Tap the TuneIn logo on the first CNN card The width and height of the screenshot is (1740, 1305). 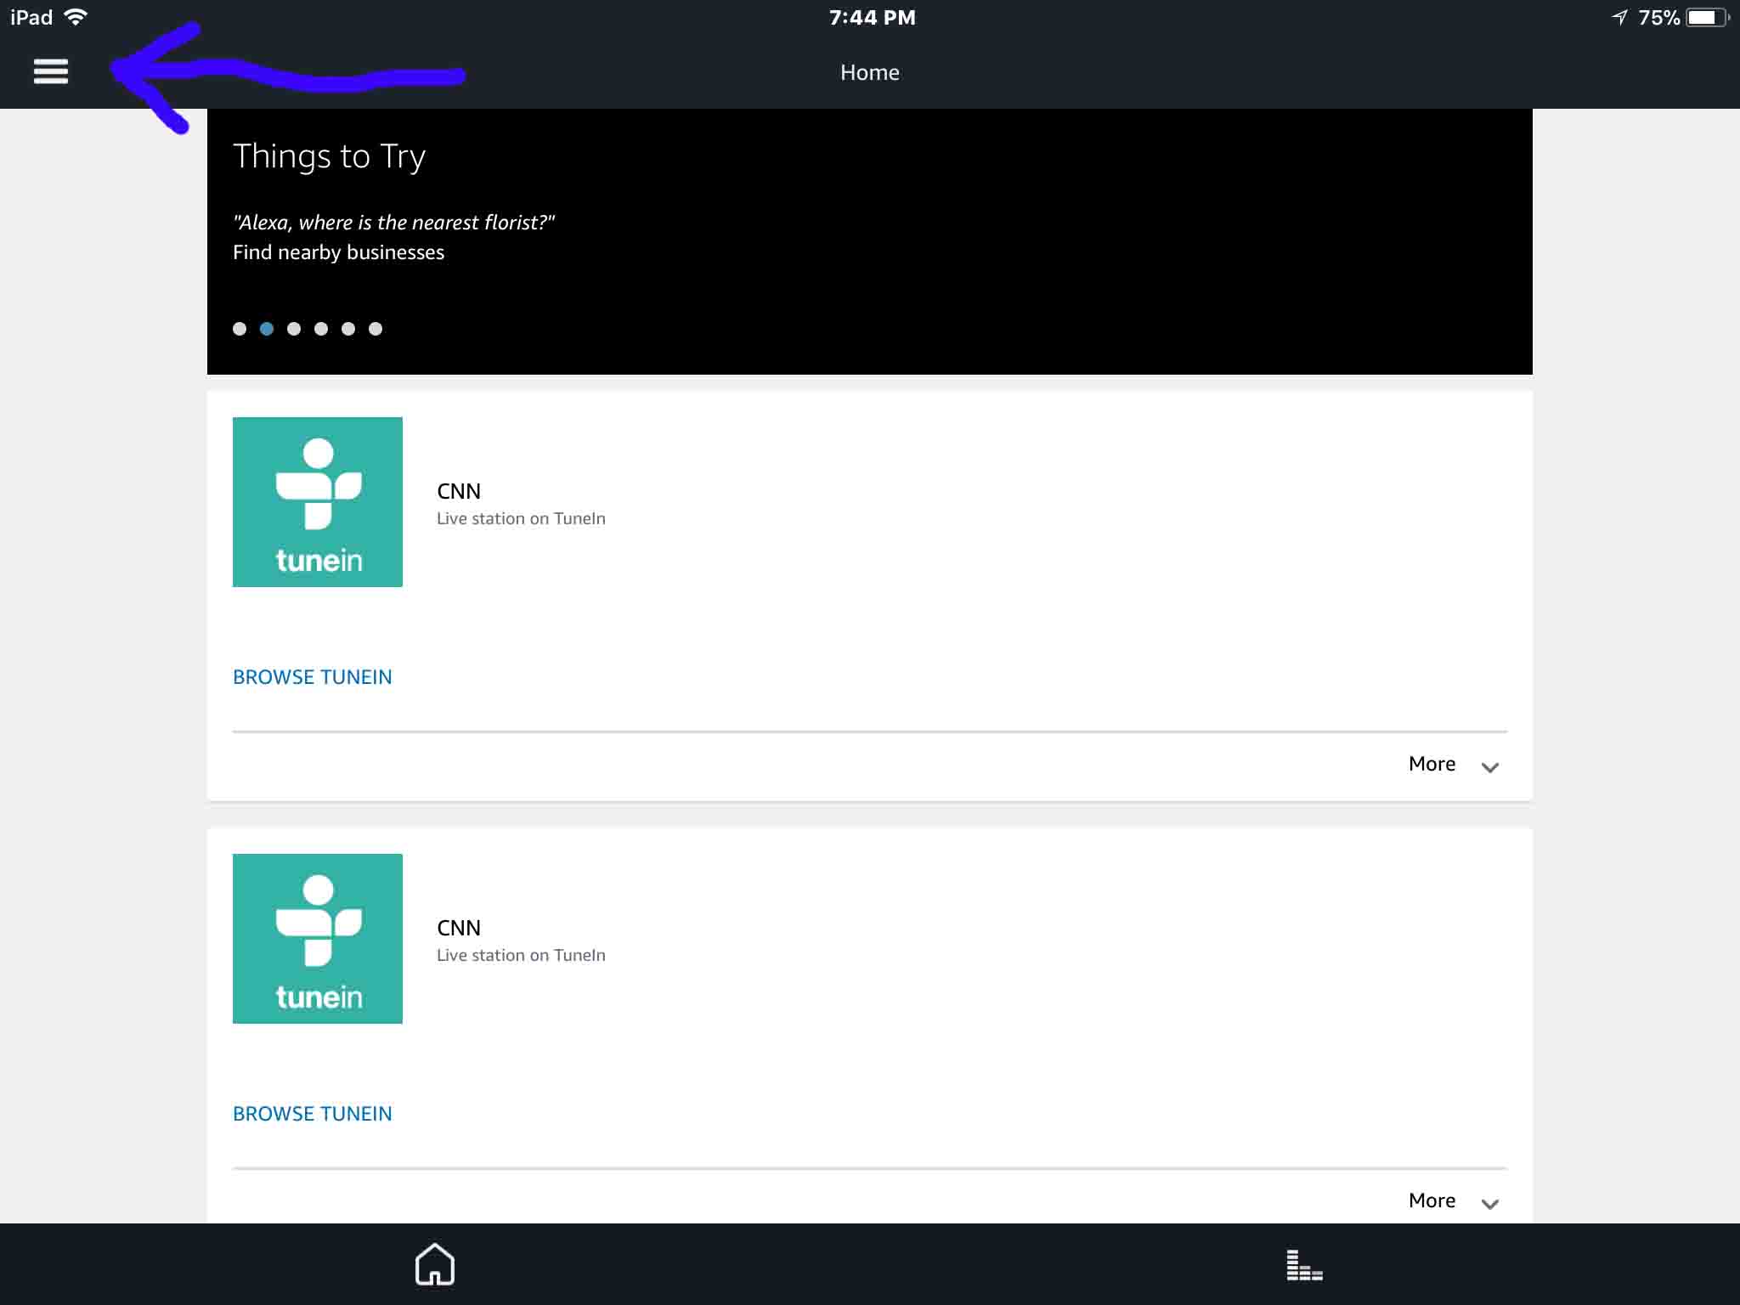coord(317,501)
